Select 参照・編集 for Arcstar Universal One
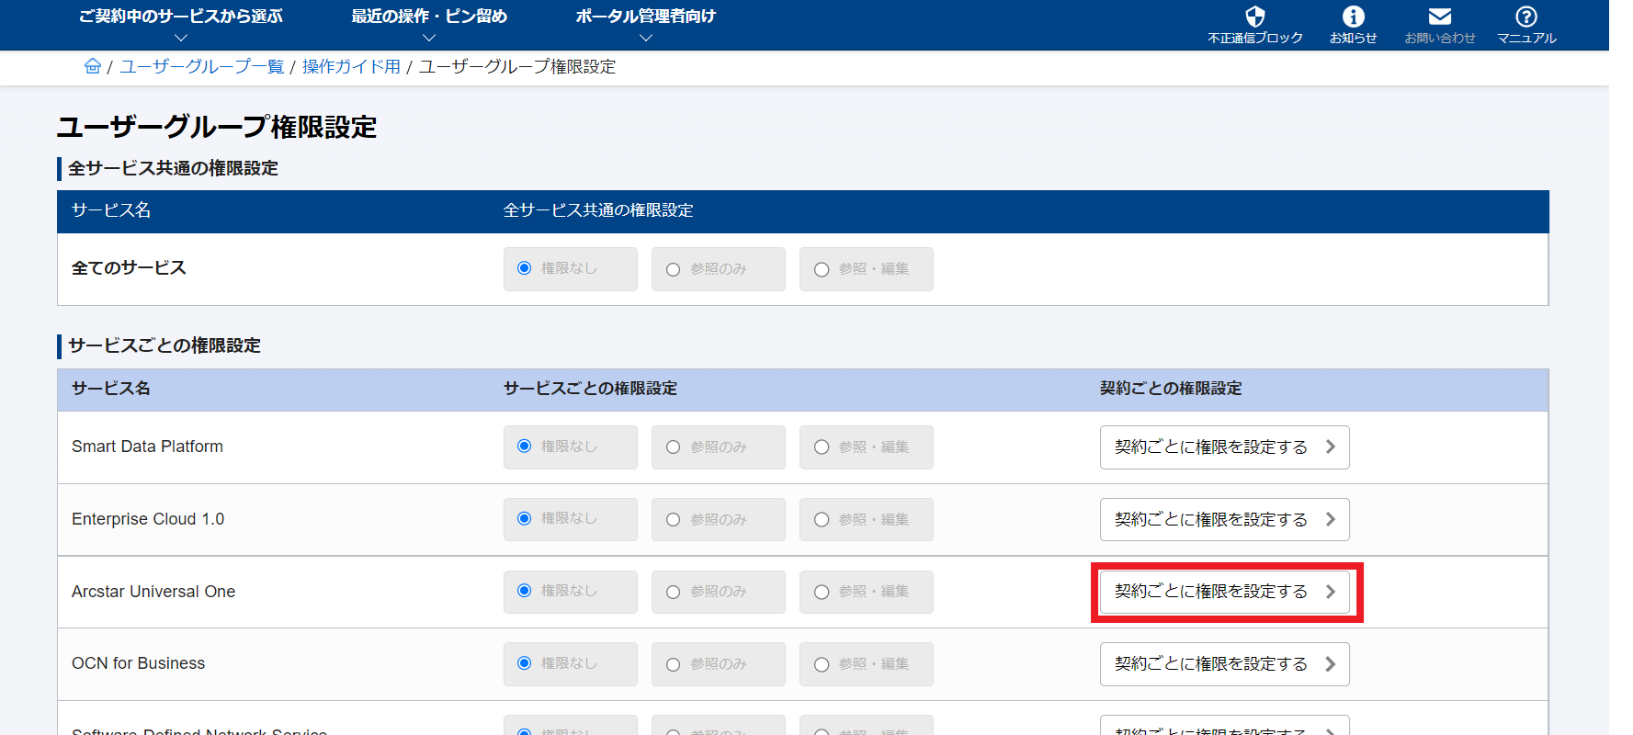 pos(867,592)
